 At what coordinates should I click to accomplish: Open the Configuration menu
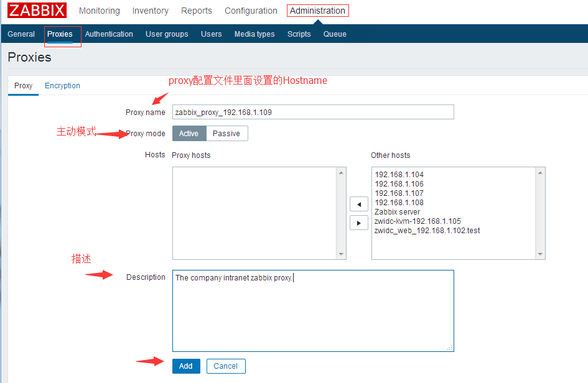(251, 11)
